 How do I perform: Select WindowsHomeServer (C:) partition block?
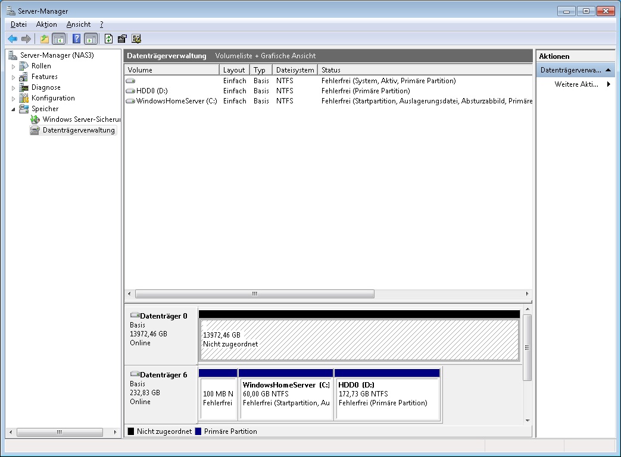(x=286, y=399)
